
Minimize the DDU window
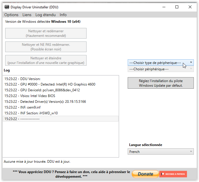tap(164, 7)
